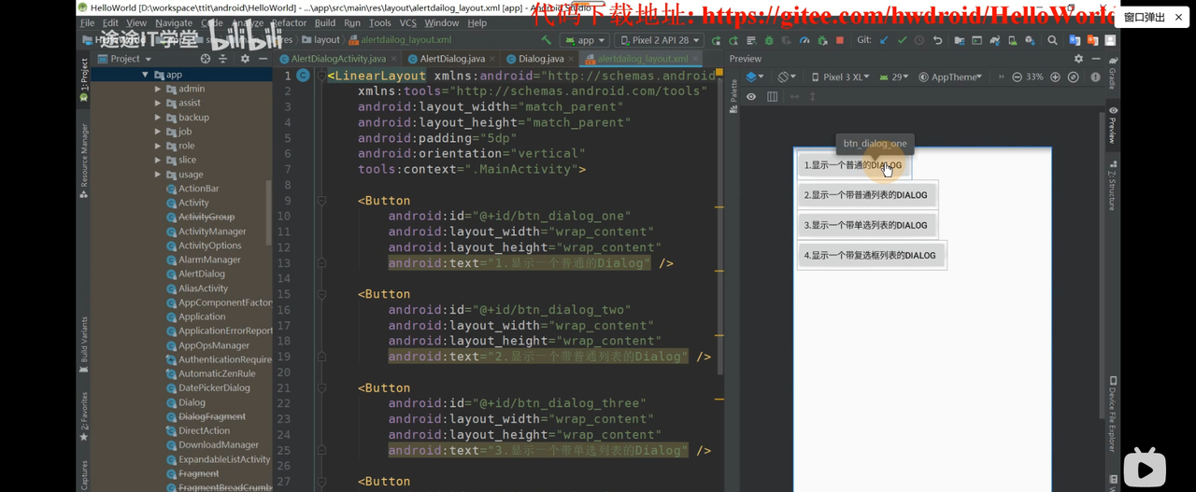This screenshot has width=1196, height=492.
Task: Expand the backup folder in project tree
Action: click(x=158, y=118)
